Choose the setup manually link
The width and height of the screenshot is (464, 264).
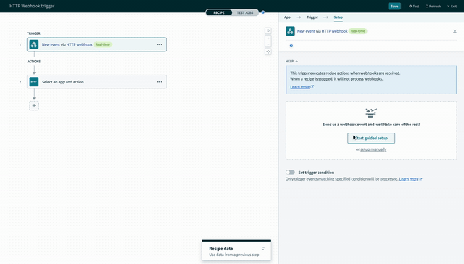[373, 149]
